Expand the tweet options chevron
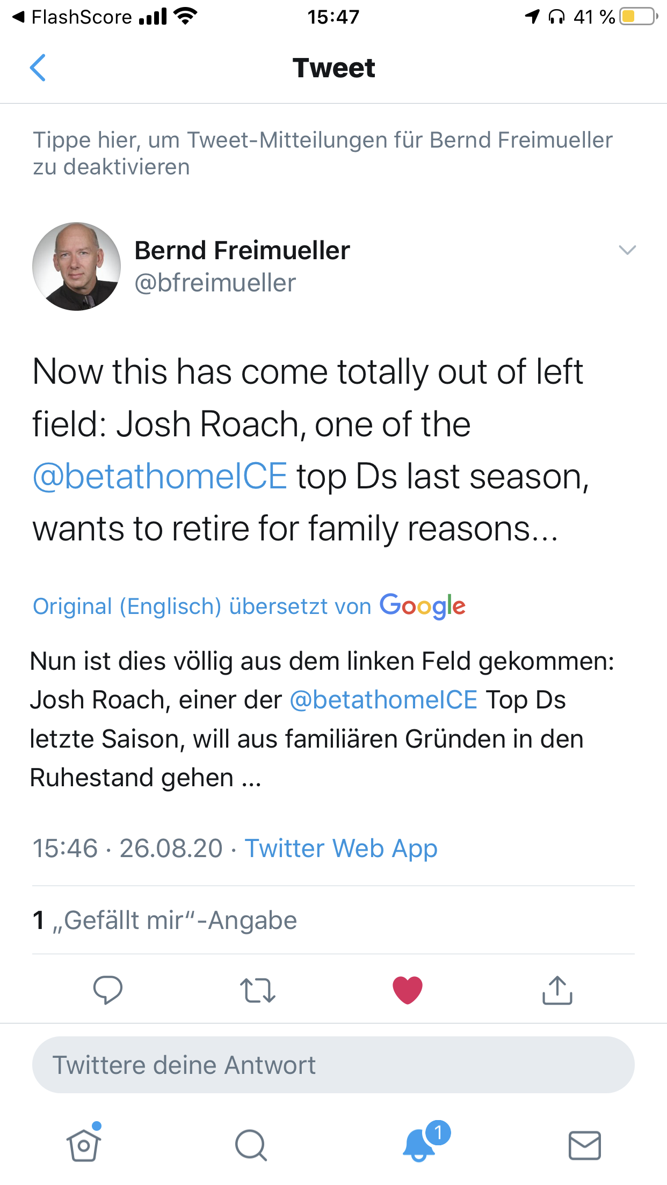Screen dimensions: 667x1185 627,250
